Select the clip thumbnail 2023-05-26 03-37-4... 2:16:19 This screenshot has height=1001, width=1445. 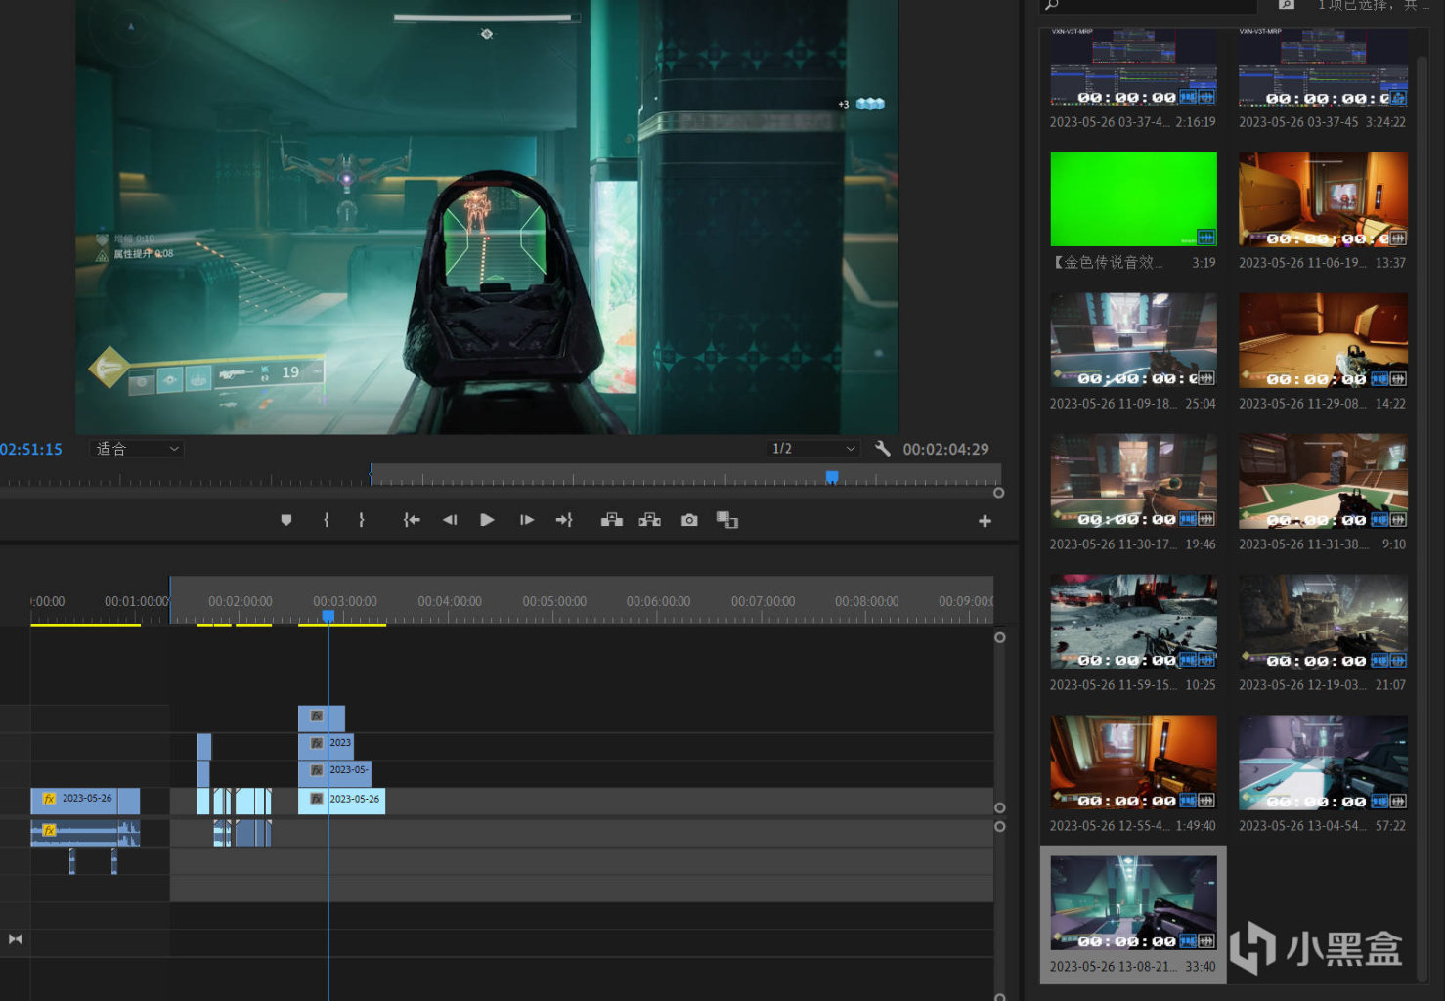1133,66
